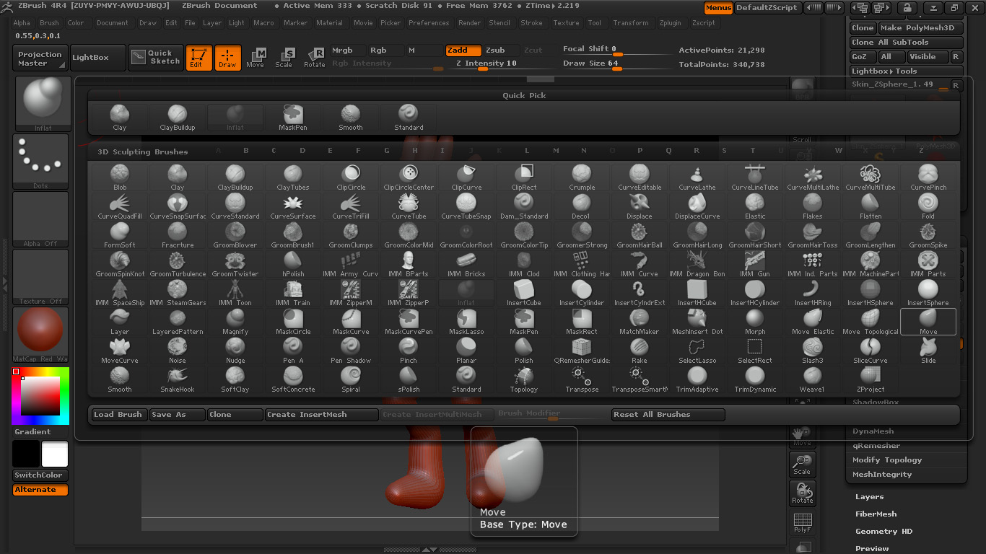Choose the Flatten brush

[x=871, y=206]
